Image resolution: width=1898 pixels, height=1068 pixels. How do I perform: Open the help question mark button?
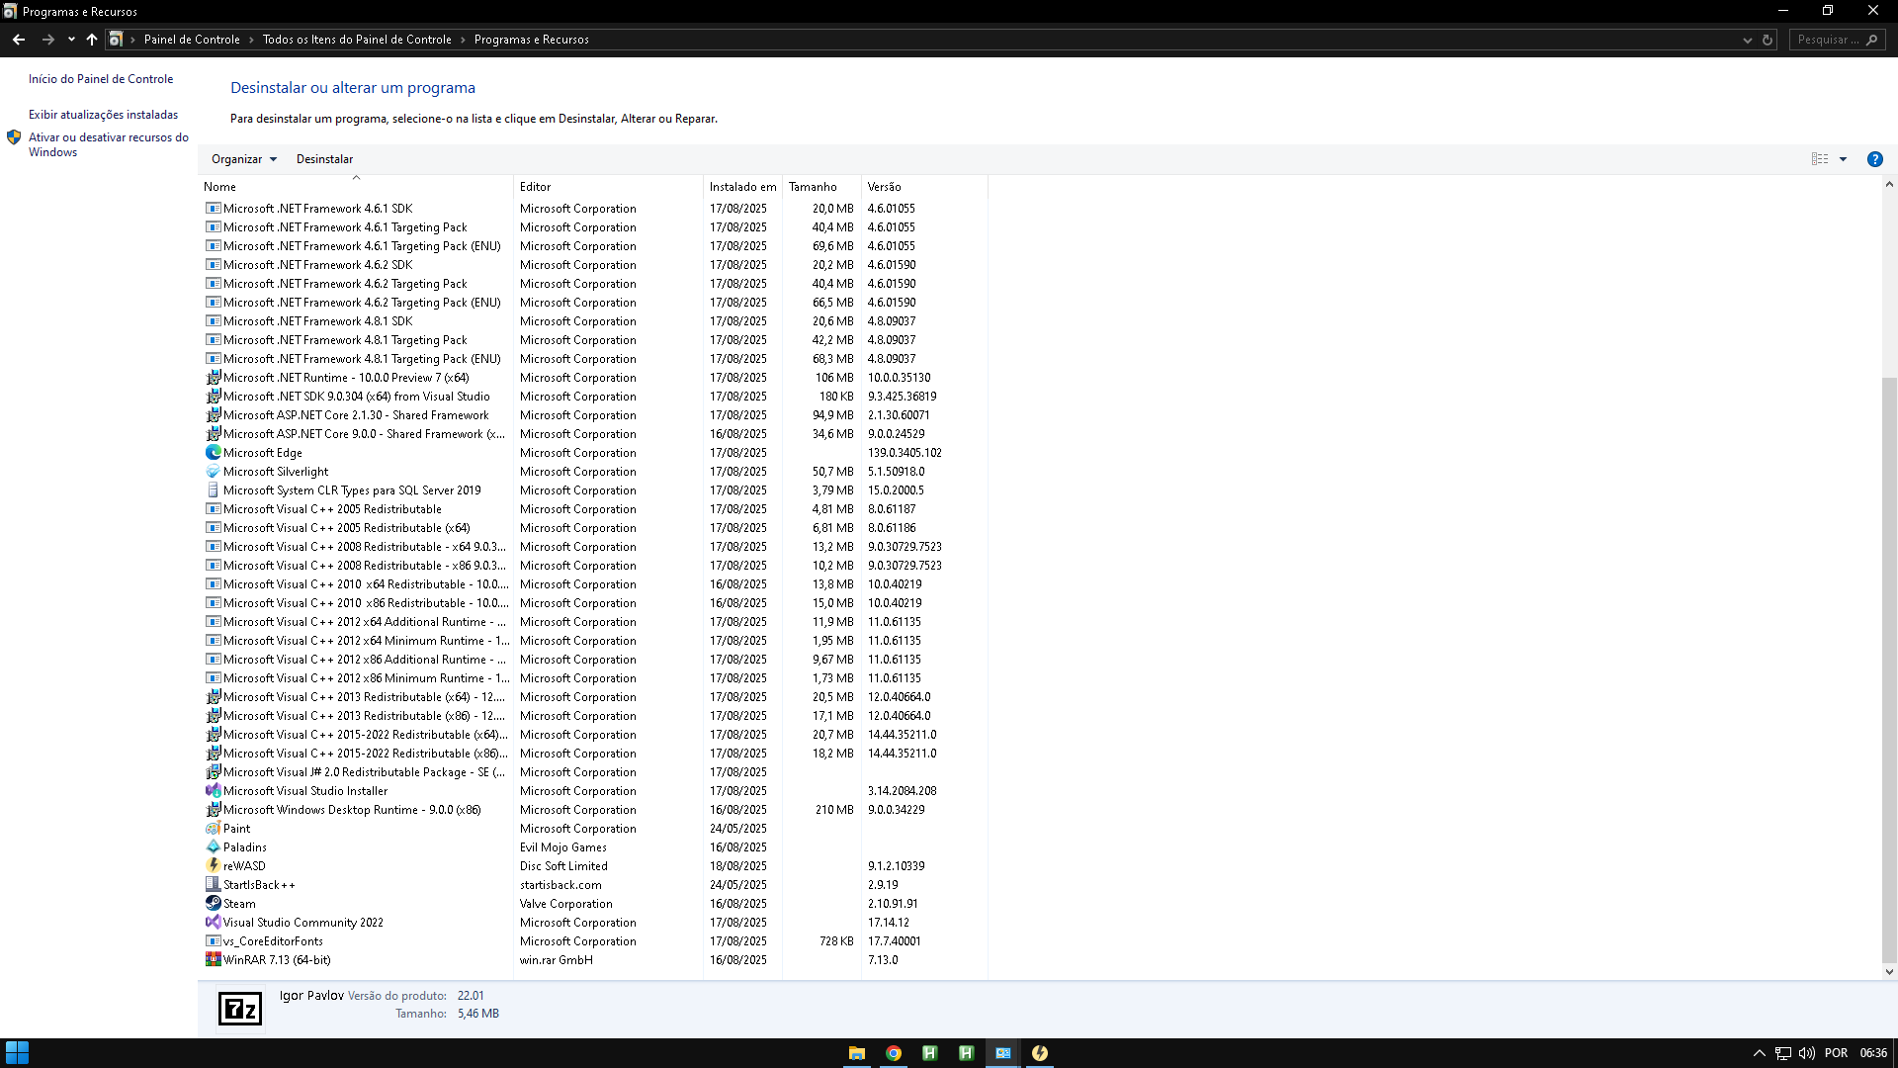click(1874, 159)
